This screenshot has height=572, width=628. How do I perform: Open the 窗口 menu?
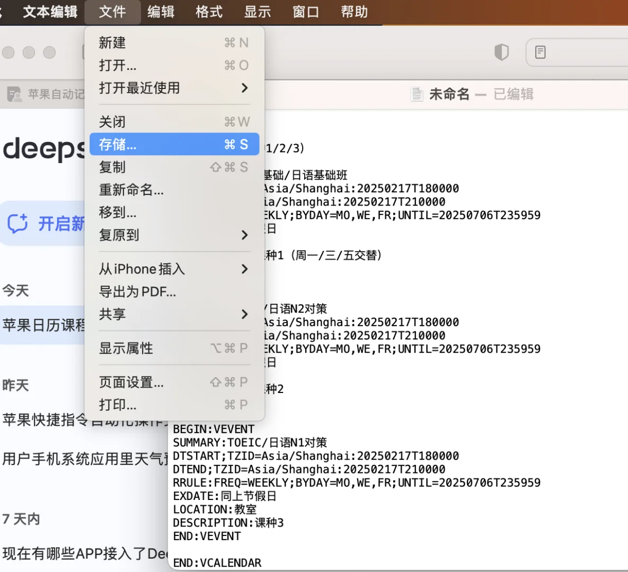(x=306, y=12)
